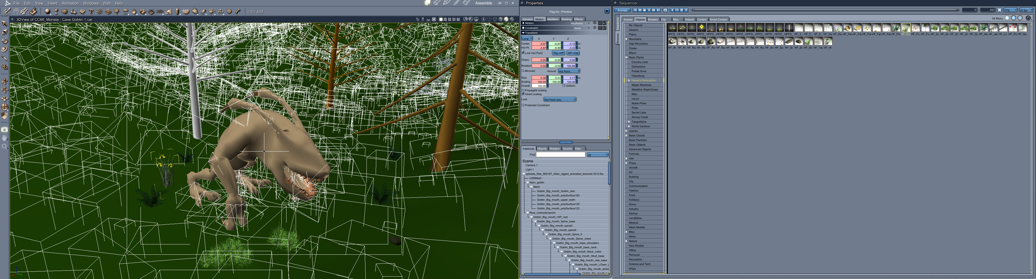Switch to the Shaders tab in browser
1036x279 pixels.
click(x=653, y=19)
